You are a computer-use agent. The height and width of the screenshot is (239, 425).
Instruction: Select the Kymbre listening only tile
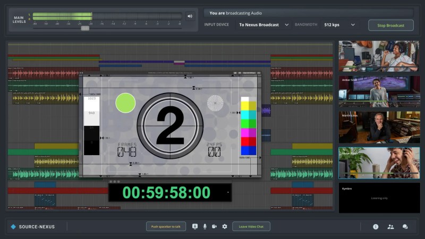click(x=379, y=198)
